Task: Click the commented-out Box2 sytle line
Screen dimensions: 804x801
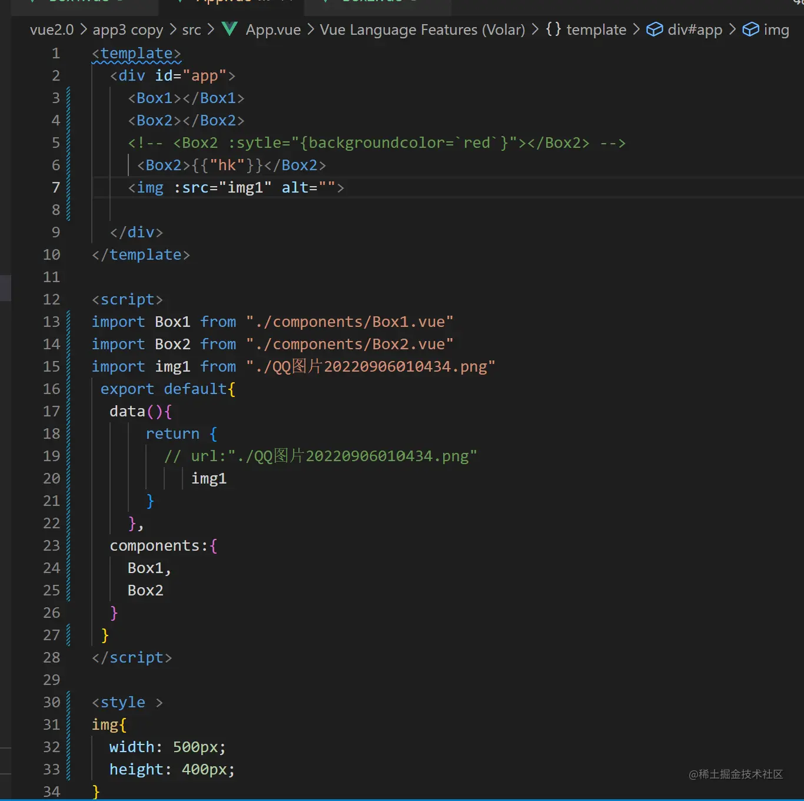Action: [377, 143]
